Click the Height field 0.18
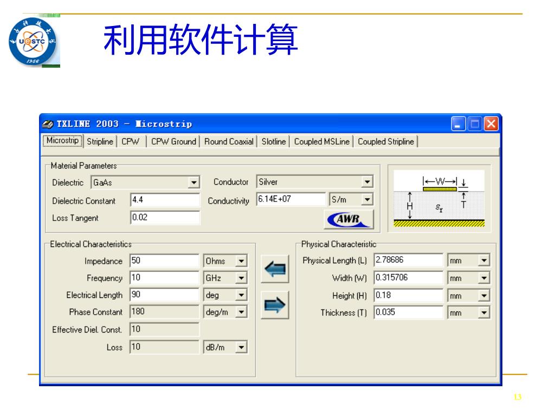Viewport: 555px width, 416px height. (409, 295)
